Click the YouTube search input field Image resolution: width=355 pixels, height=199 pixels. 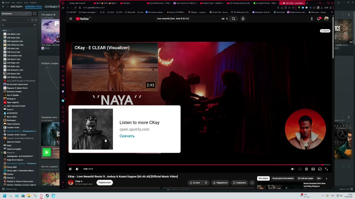(x=189, y=19)
